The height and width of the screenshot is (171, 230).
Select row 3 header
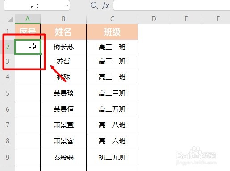point(8,61)
